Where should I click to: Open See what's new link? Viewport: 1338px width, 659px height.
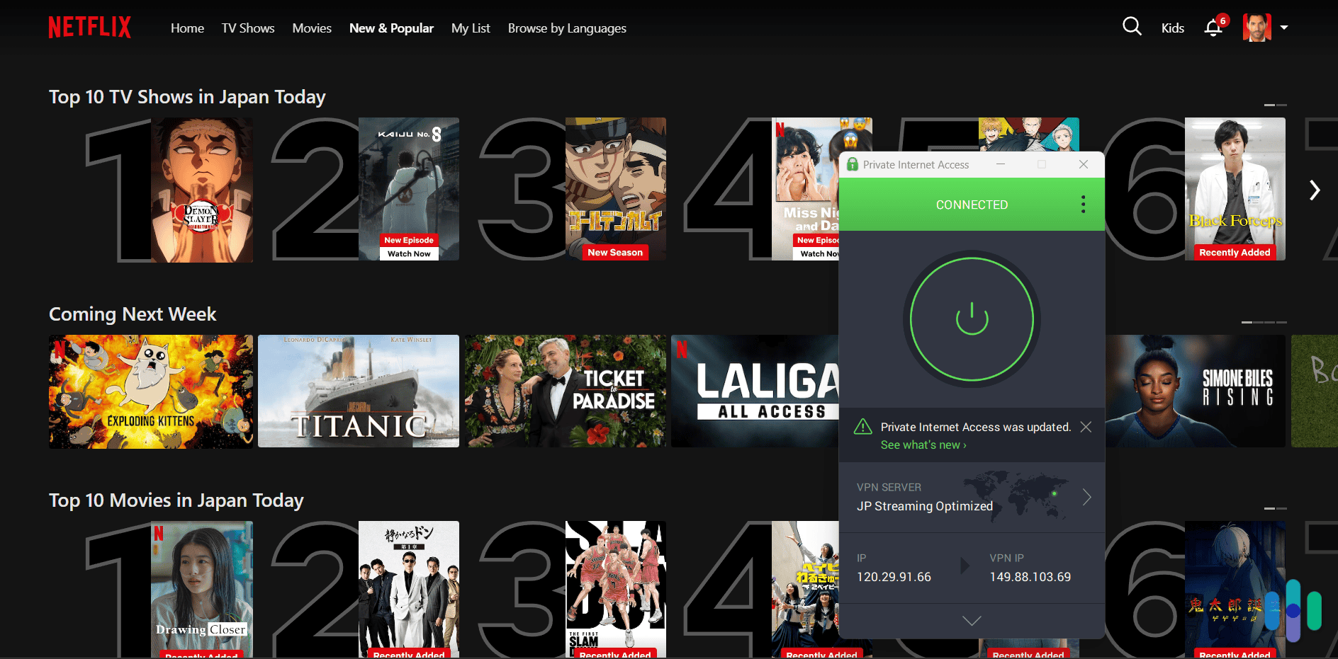pos(923,445)
